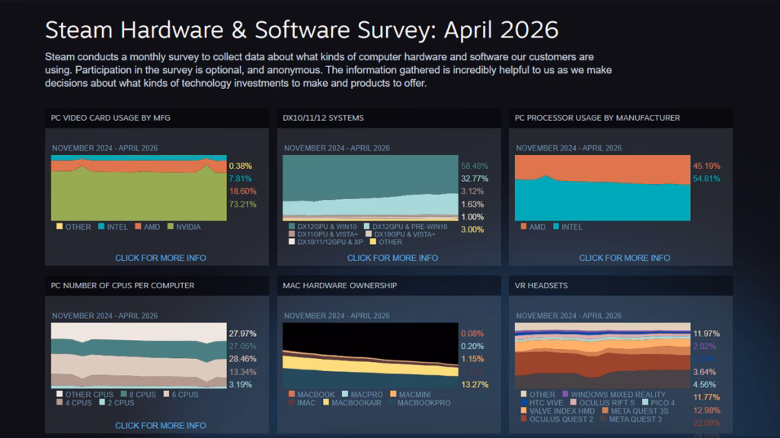Click the 54.81% Intel processor value
The height and width of the screenshot is (438, 780).
(706, 178)
